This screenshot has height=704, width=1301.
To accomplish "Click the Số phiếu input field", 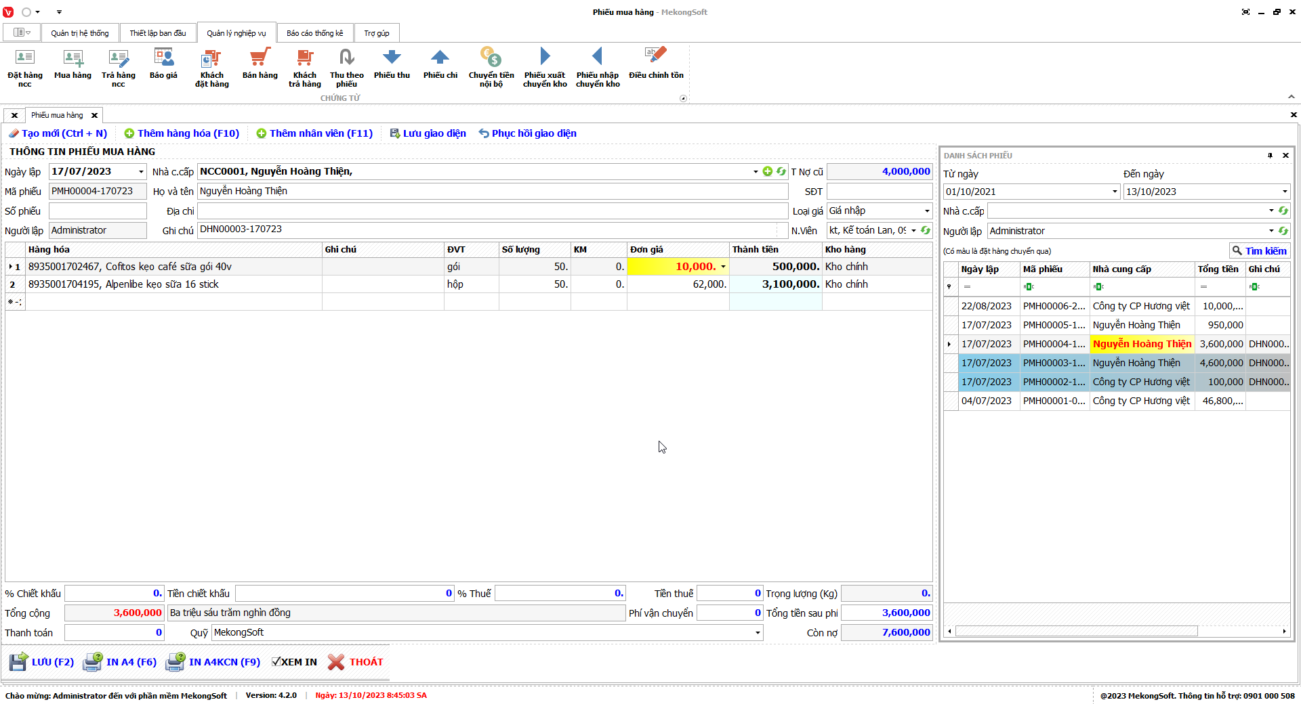I will pyautogui.click(x=98, y=211).
